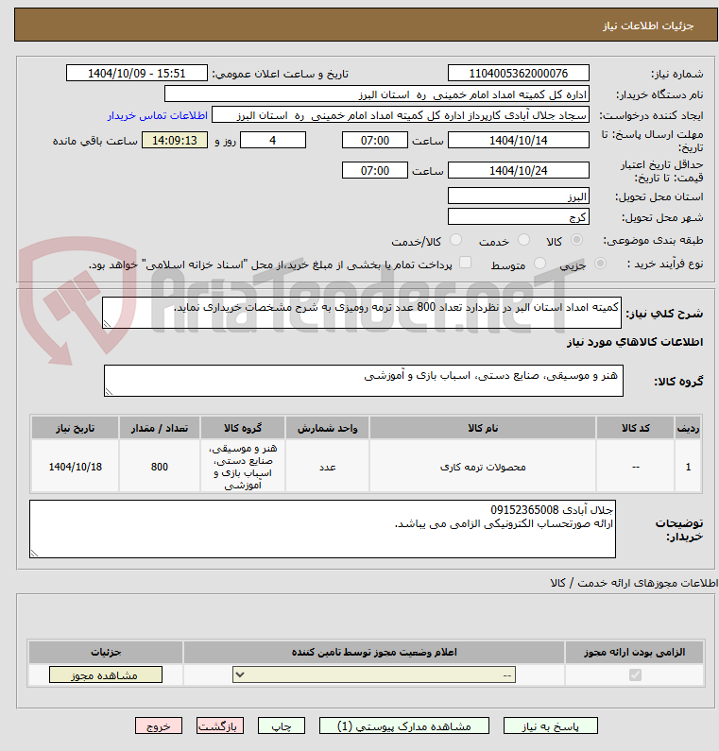Toggle الزامی بودن ارائه مجوز checkbox

pyautogui.click(x=635, y=674)
